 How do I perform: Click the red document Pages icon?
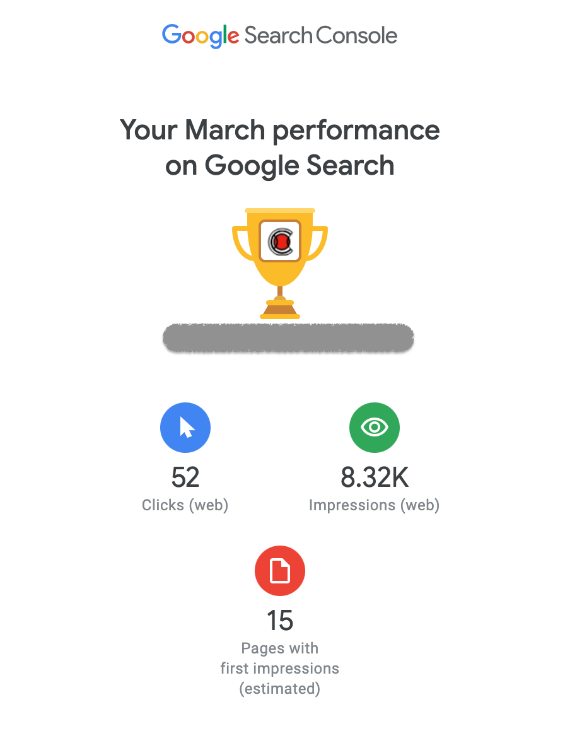pyautogui.click(x=280, y=571)
